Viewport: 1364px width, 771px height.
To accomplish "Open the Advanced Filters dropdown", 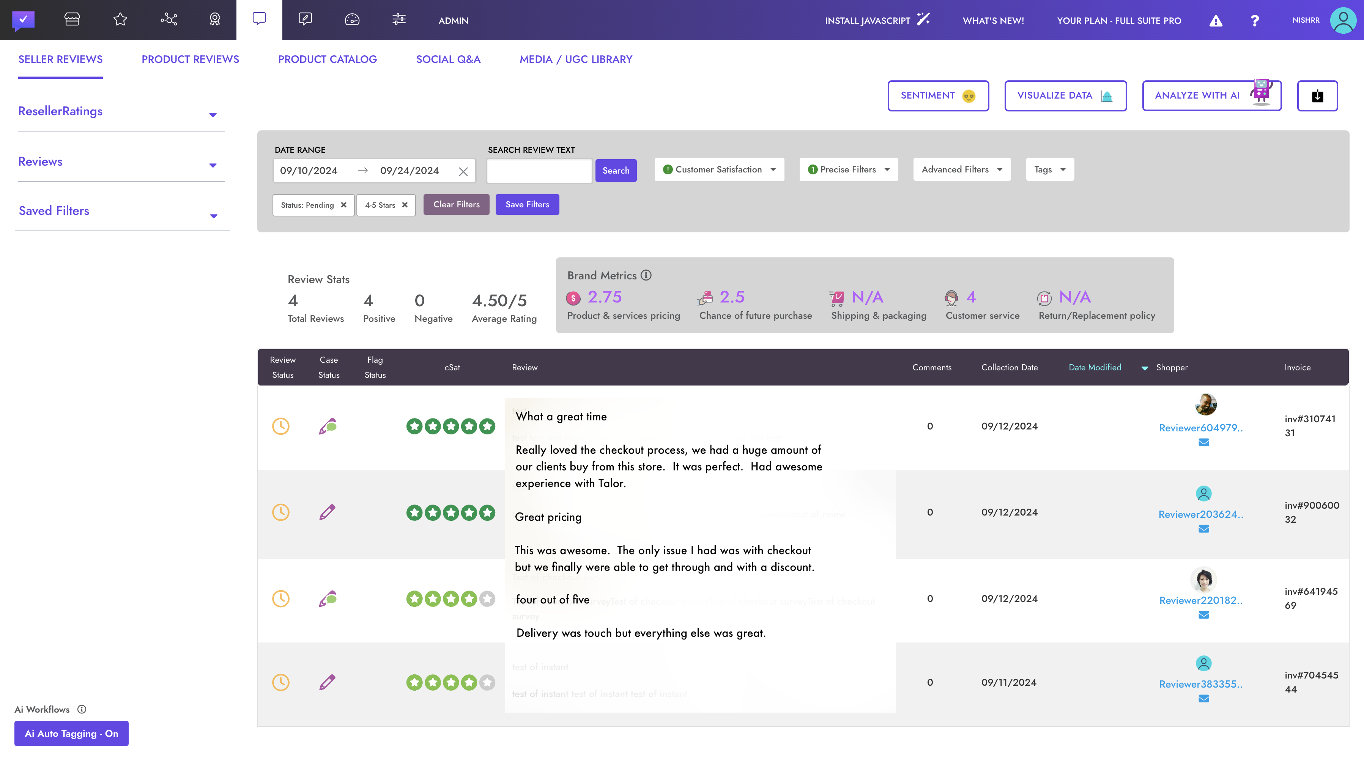I will tap(962, 169).
